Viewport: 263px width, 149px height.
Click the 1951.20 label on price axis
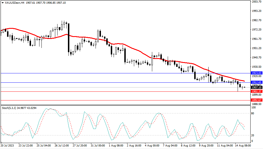[256, 48]
